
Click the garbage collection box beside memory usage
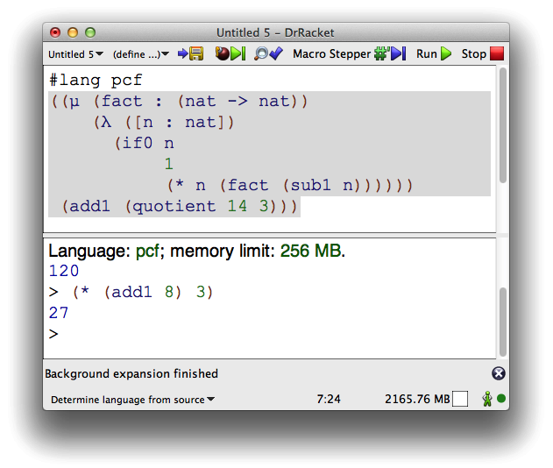point(460,400)
